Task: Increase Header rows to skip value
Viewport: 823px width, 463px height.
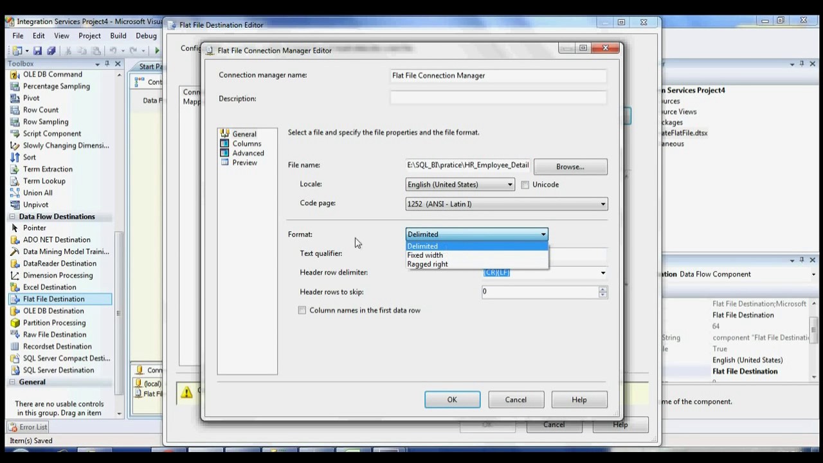Action: (602, 289)
